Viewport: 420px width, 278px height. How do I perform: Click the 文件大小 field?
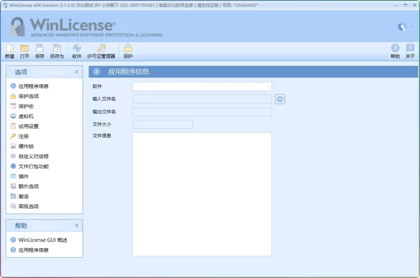tap(162, 124)
